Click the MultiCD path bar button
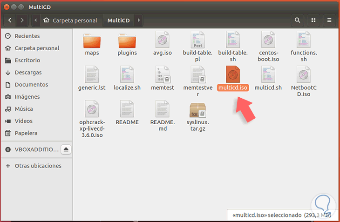 click(x=119, y=20)
